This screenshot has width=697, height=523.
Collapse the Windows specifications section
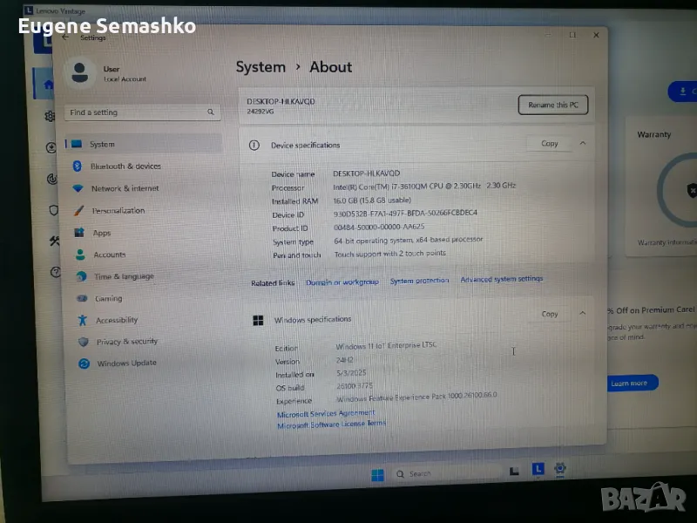click(583, 314)
